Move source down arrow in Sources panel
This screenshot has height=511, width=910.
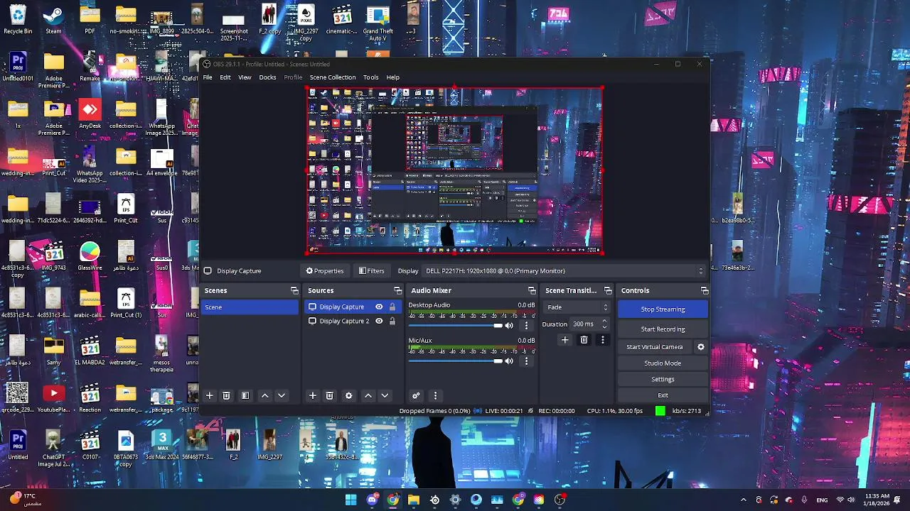pos(385,395)
